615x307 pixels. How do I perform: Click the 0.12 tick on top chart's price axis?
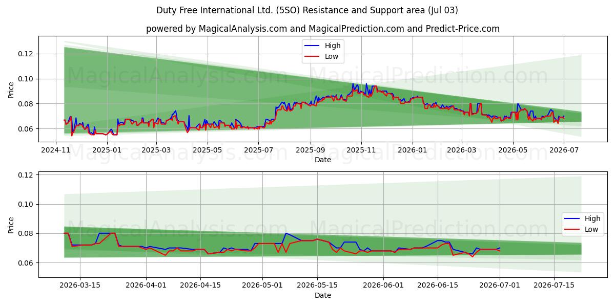click(x=26, y=54)
